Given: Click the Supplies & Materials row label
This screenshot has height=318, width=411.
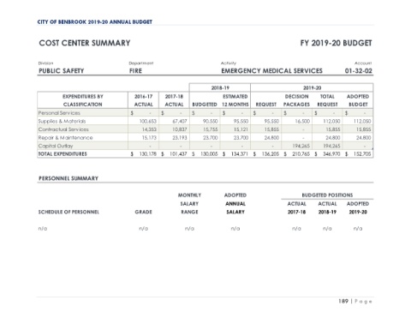Looking at the screenshot, I should point(62,121).
